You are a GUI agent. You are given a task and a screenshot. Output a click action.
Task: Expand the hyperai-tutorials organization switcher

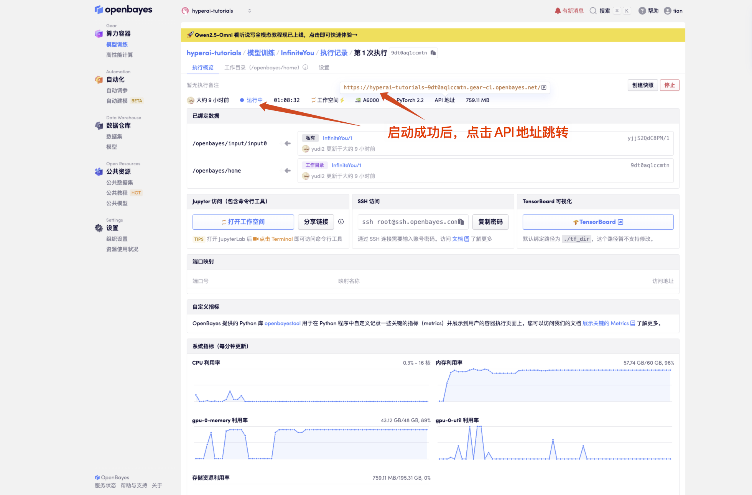point(250,11)
